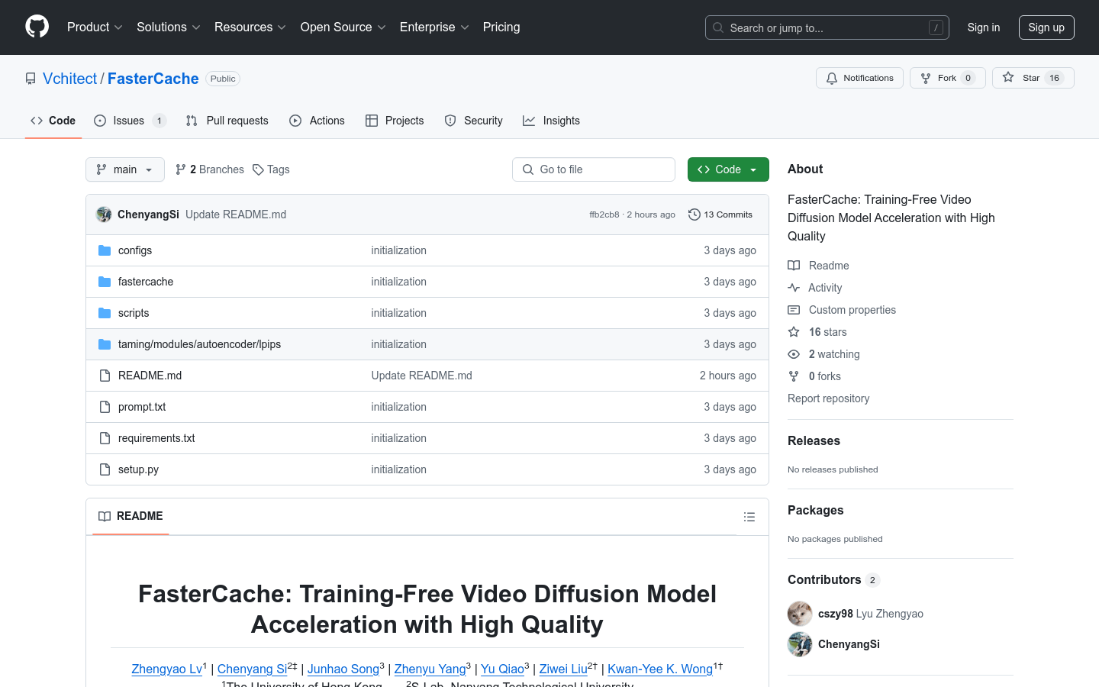Screen dimensions: 1099x687
Task: View the 2 Branches list
Action: pyautogui.click(x=210, y=169)
